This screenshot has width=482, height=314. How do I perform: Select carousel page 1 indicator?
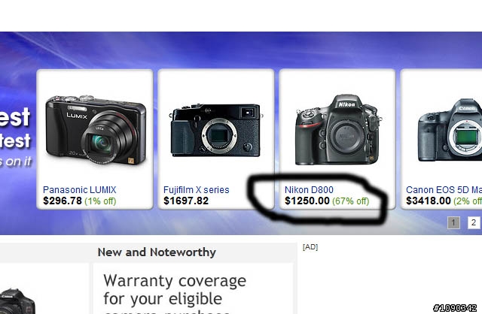click(453, 222)
